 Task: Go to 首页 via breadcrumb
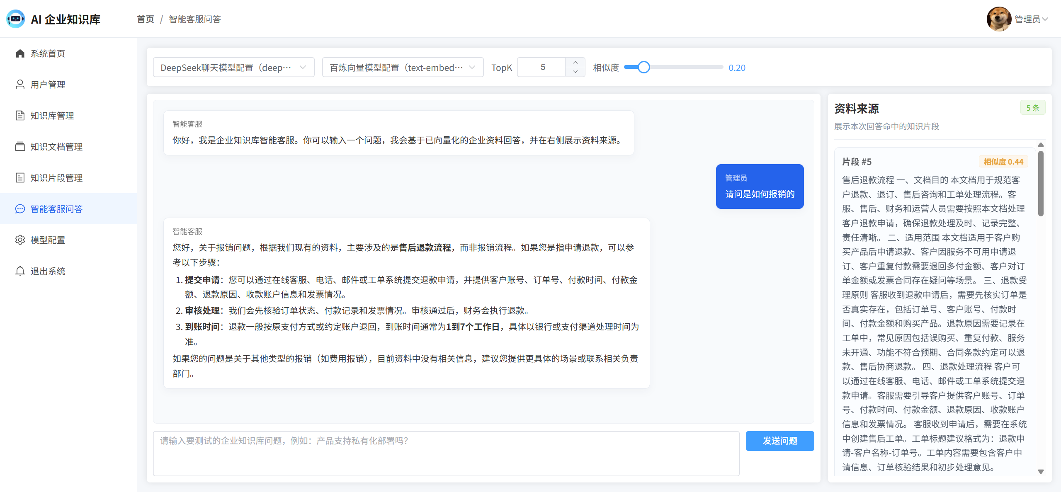146,19
